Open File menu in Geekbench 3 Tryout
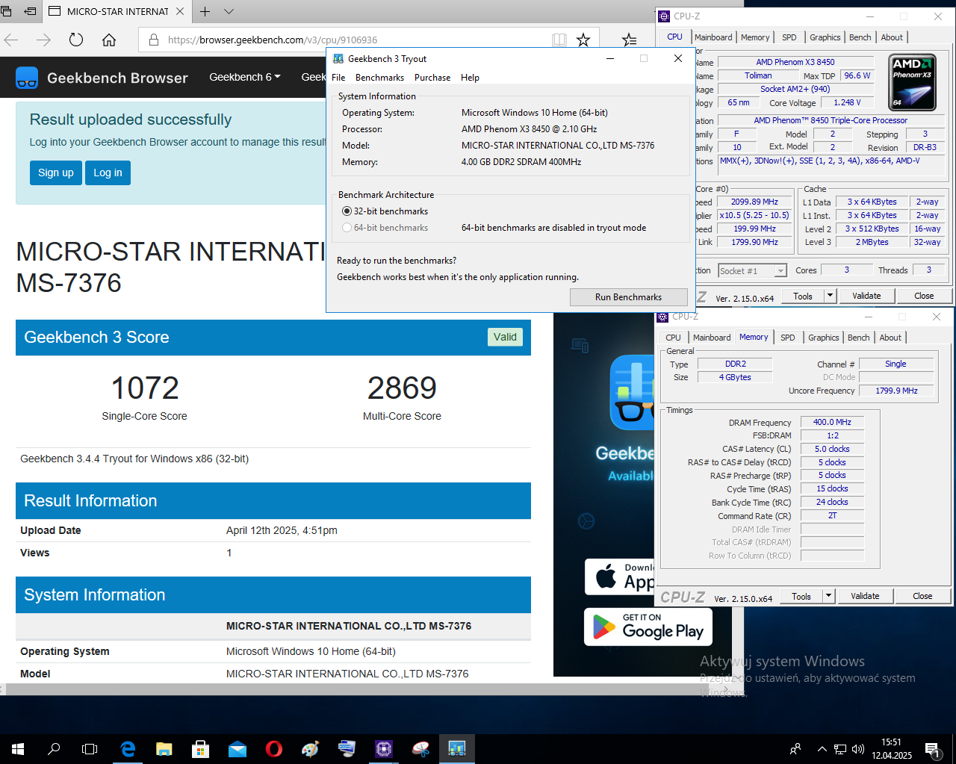 click(x=338, y=78)
